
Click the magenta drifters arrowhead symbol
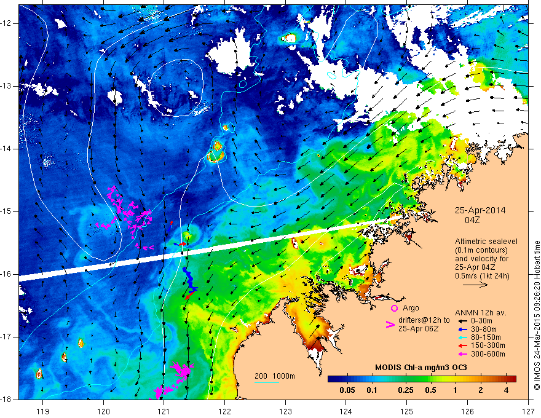(x=390, y=325)
